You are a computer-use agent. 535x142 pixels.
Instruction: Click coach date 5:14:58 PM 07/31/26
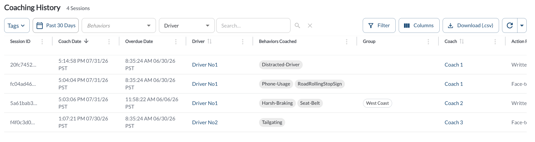pos(83,64)
